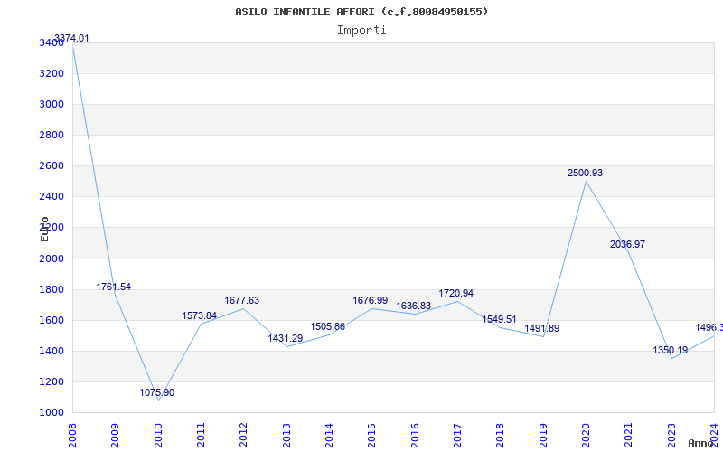Click the 2012 x-axis year label
This screenshot has width=723, height=452.
pyautogui.click(x=243, y=435)
